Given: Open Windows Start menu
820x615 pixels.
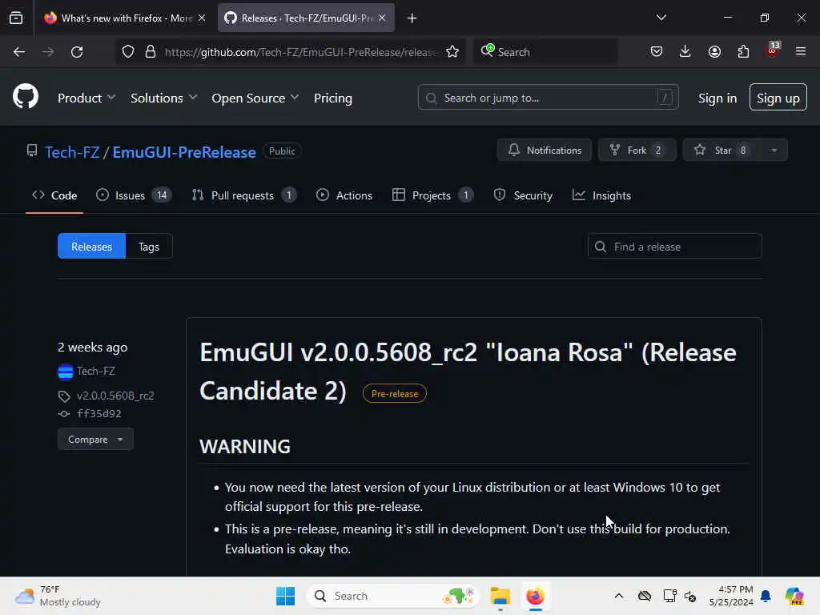Looking at the screenshot, I should [286, 596].
